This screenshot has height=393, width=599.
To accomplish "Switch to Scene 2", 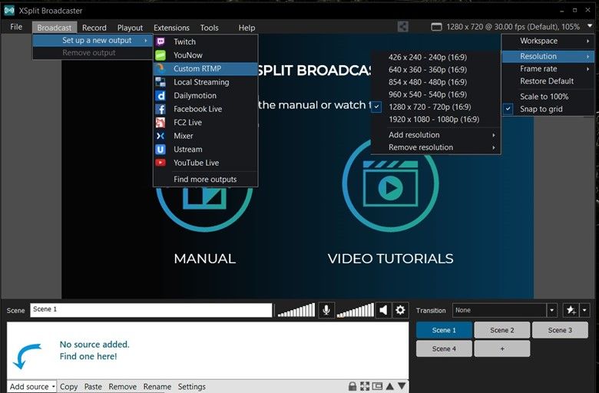I will (502, 330).
